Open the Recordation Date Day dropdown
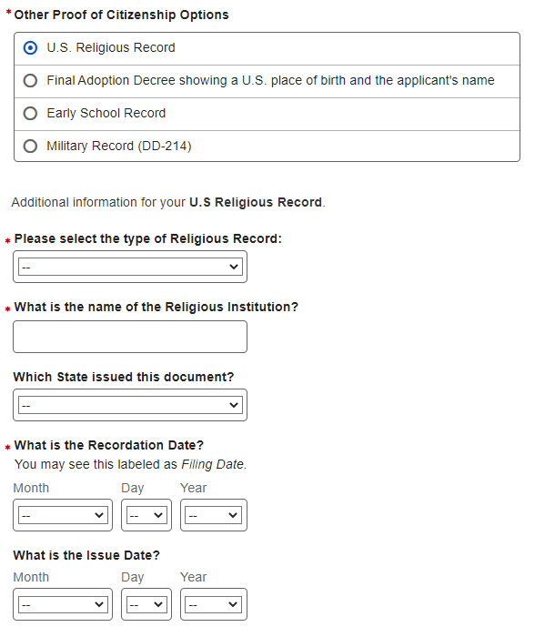555x637 pixels. (x=145, y=515)
